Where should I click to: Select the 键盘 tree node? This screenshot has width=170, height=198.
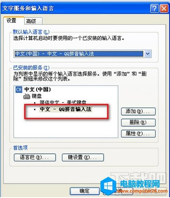37,96
